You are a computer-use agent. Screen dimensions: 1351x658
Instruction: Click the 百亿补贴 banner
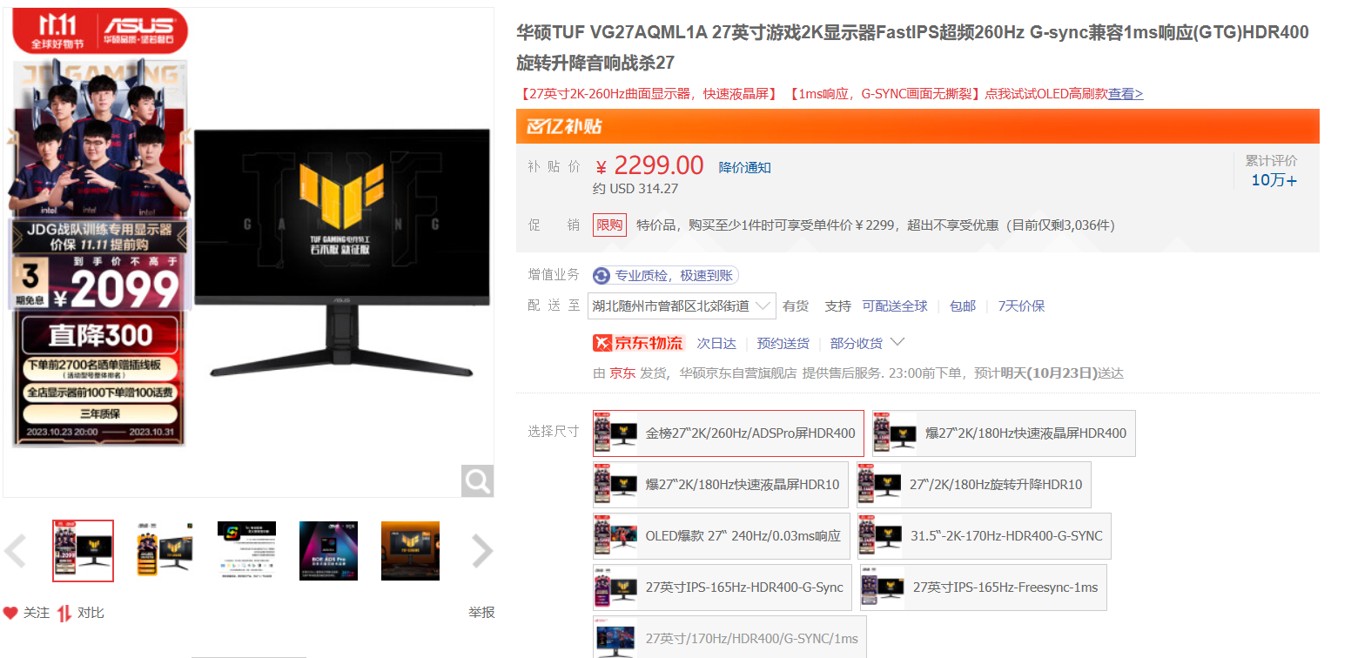[917, 126]
